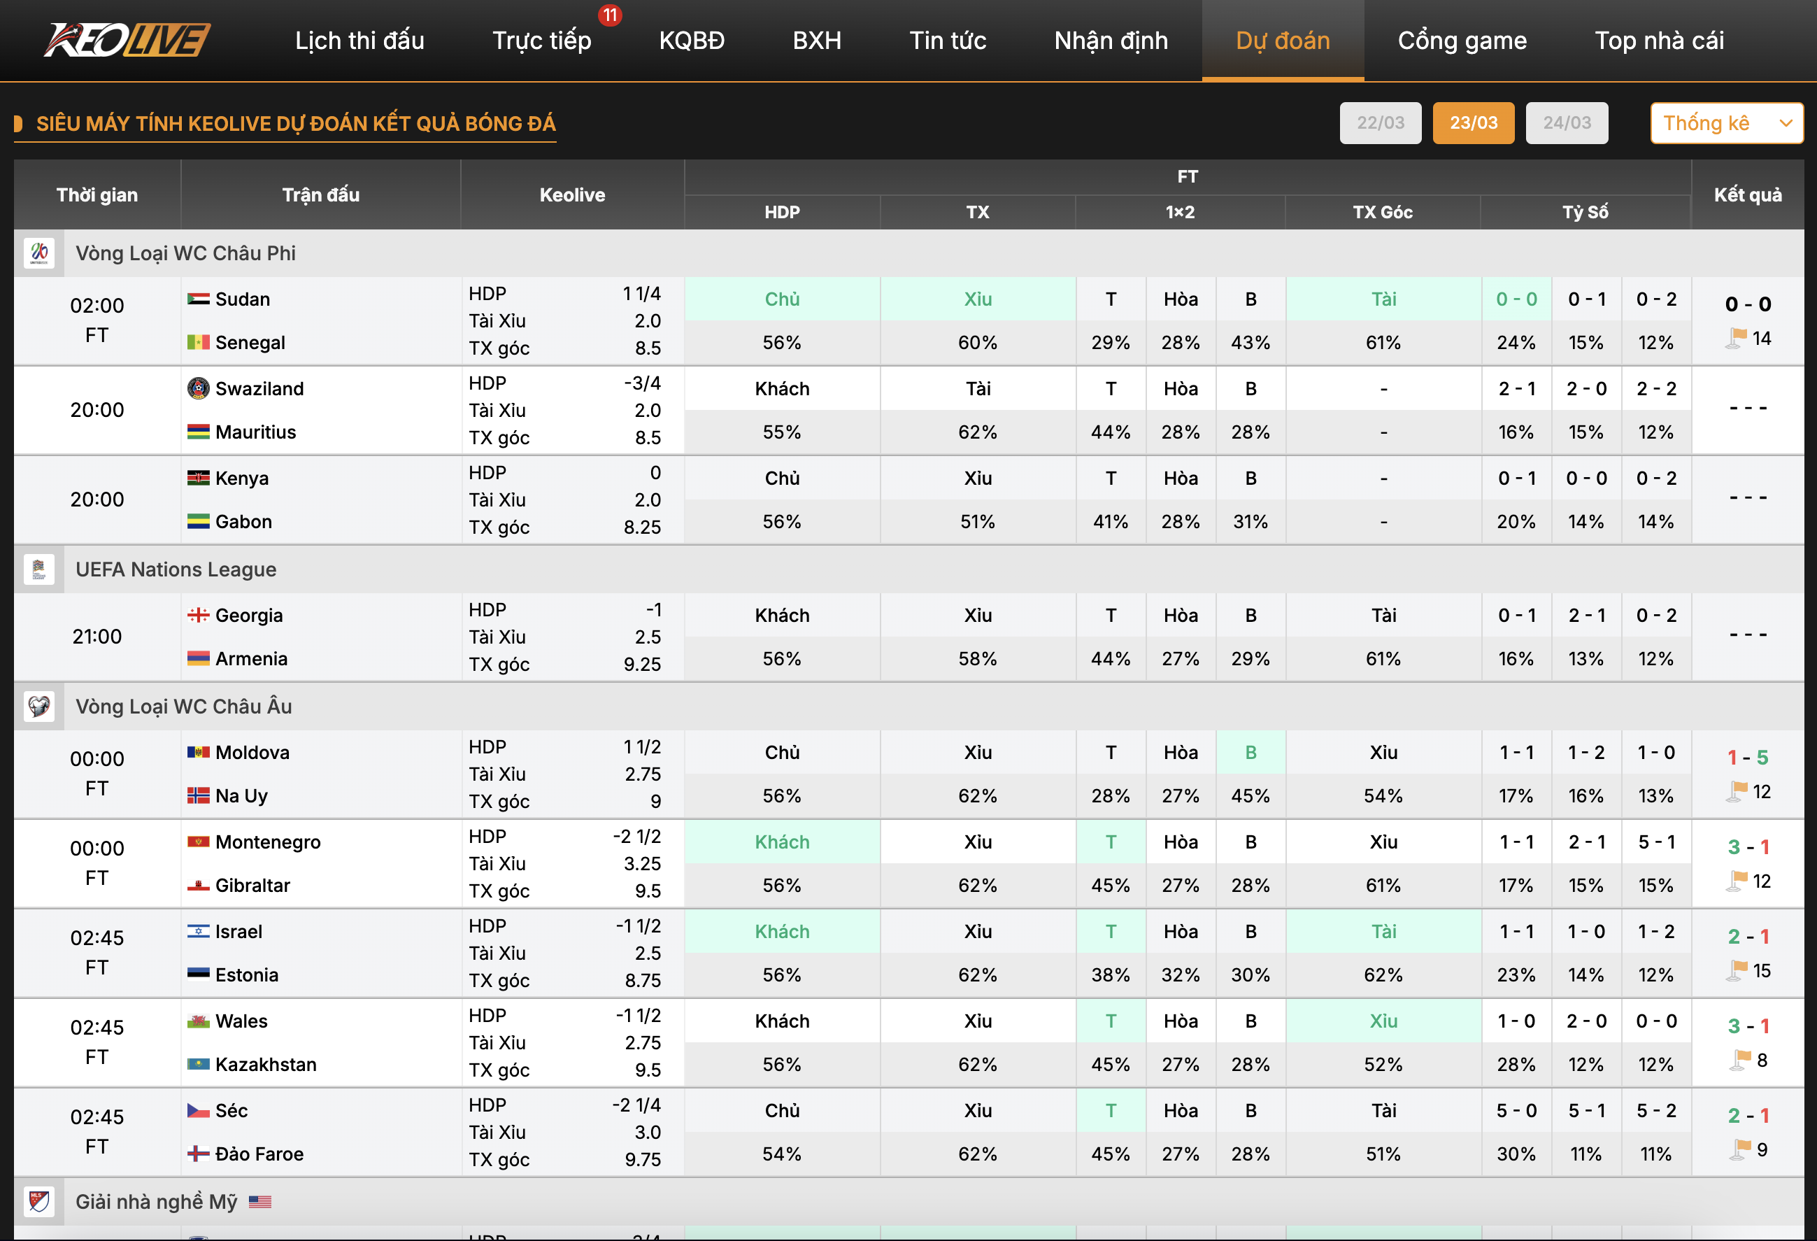Screen dimensions: 1817x1241
Task: Click the KeoLive logo
Action: [x=127, y=40]
